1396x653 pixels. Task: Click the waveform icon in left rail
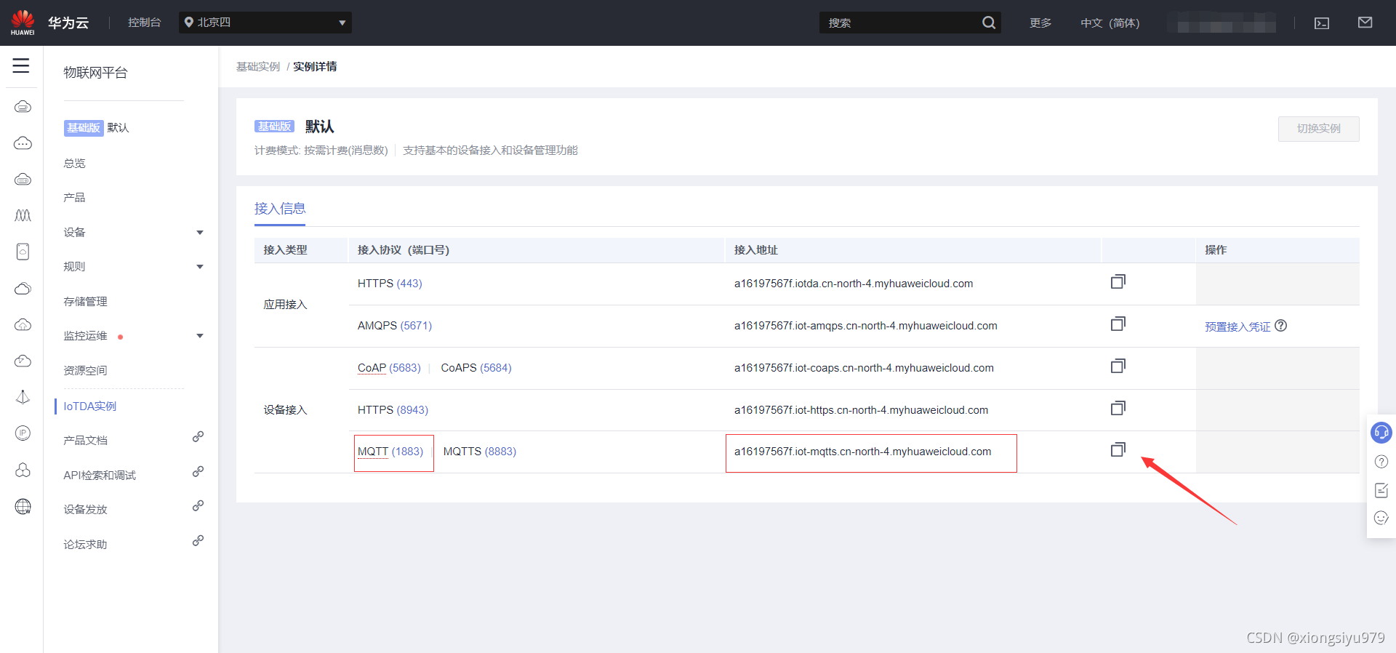tap(23, 215)
